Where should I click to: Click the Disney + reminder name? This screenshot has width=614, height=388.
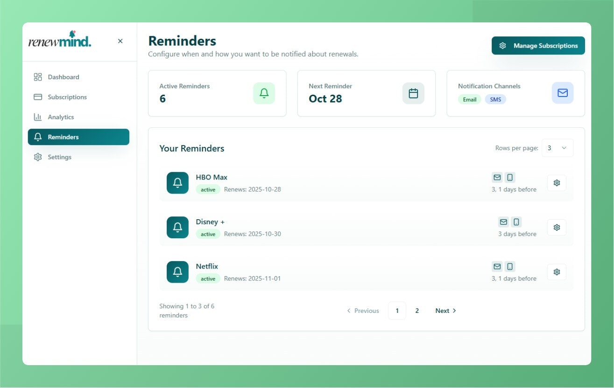(x=210, y=222)
